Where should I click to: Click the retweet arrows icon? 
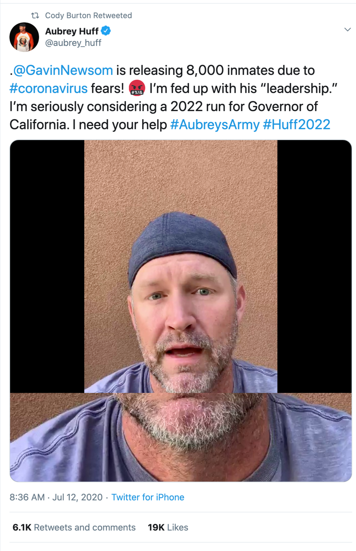(35, 15)
